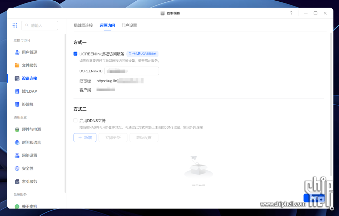This screenshot has height=216, width=339.
Task: Open 索引服务 settings
Action: click(26, 181)
